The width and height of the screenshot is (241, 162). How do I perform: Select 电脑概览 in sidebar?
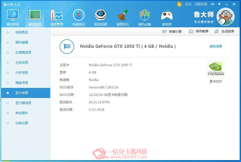pyautogui.click(x=26, y=32)
